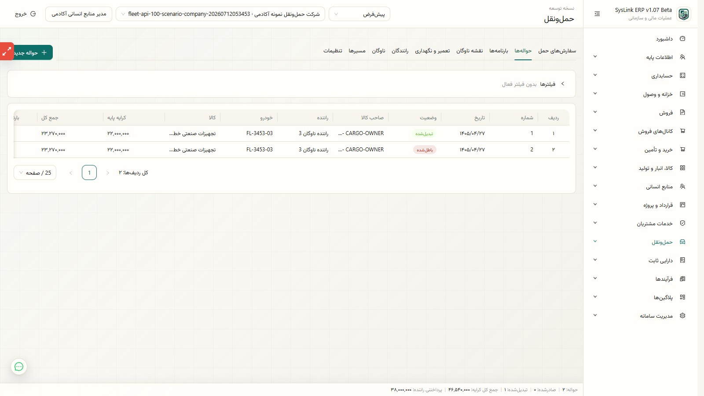Click the پلاگین‌ها plugins icon
Screen dimensions: 704x396
click(x=682, y=297)
